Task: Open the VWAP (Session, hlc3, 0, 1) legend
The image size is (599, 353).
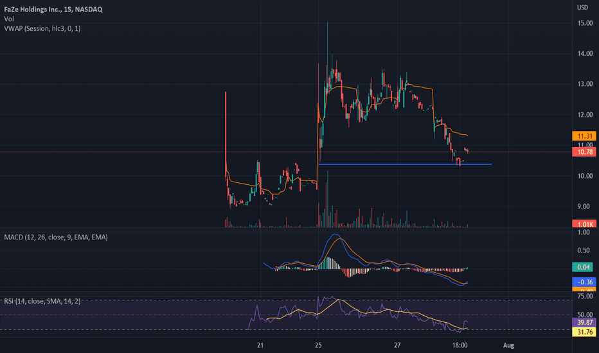Action: click(42, 28)
